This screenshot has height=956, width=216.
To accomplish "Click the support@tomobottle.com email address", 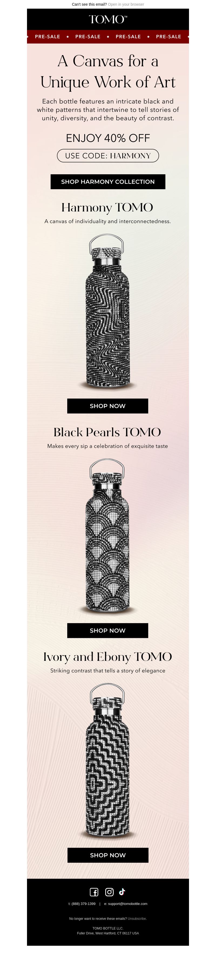I will click(128, 904).
